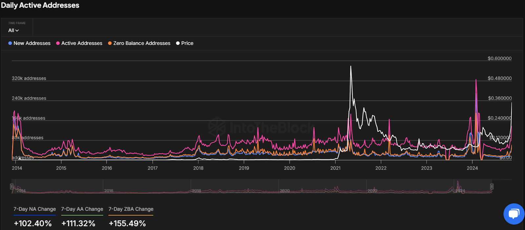Screen dimensions: 525x230
Task: Click the left range slider handle
Action: point(12,186)
